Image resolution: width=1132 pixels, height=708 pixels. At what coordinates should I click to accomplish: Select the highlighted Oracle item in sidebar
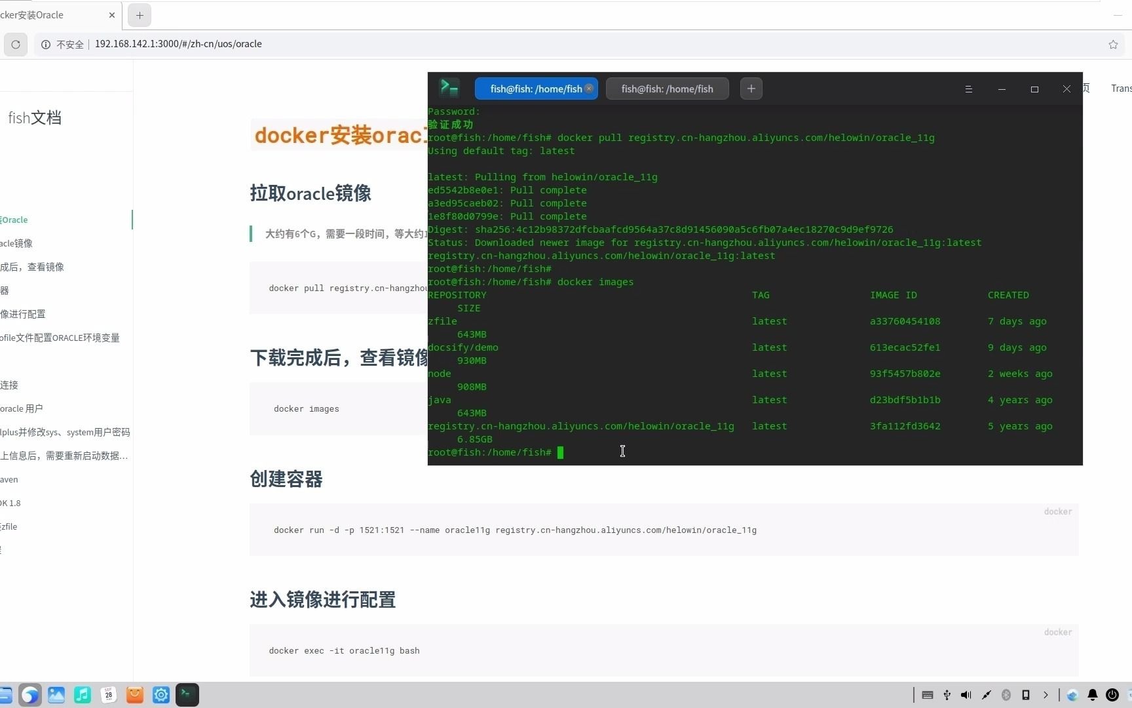[14, 220]
